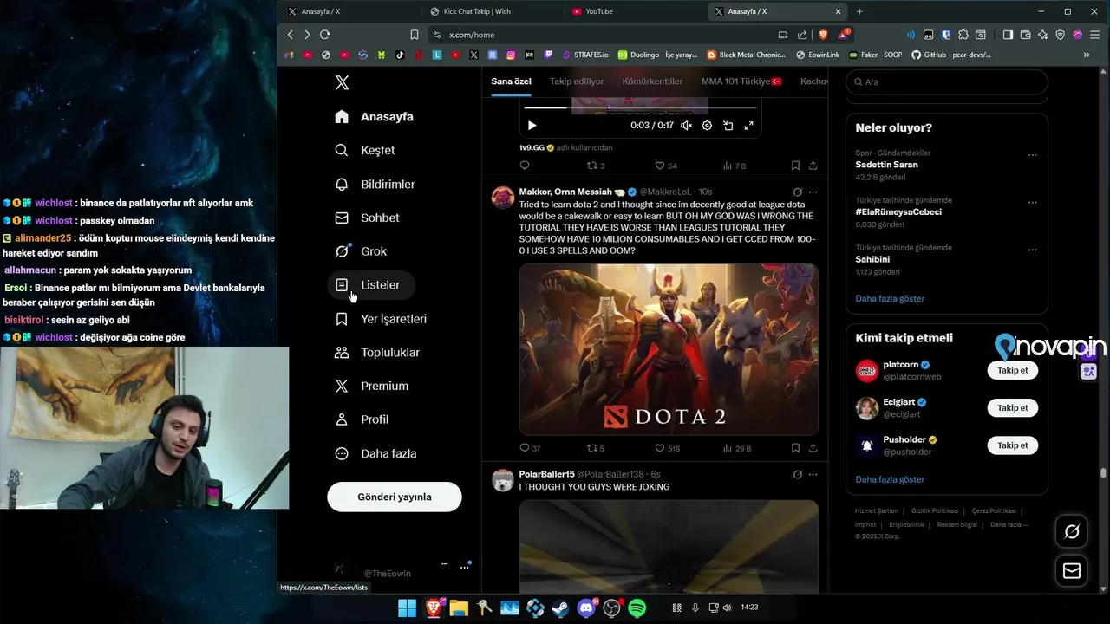Open Sohbet messages
Screen dimensions: 1110x624
[367, 218]
